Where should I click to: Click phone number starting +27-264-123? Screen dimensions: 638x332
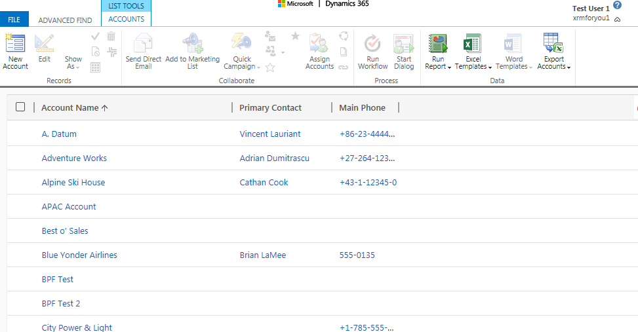367,158
